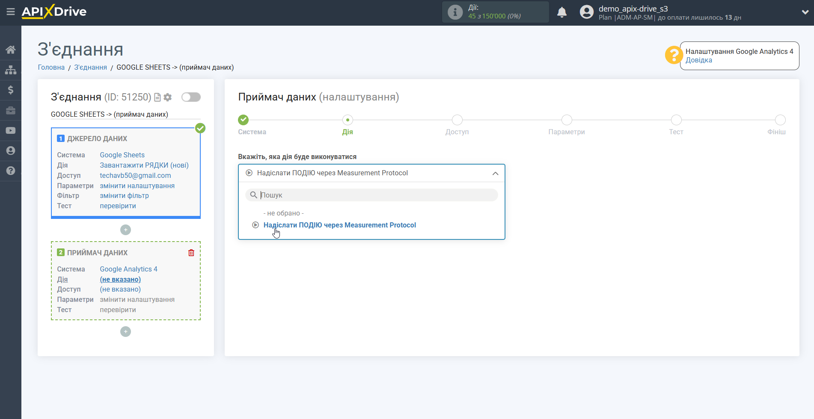Click the search magnifier icon
Image resolution: width=814 pixels, height=419 pixels.
(x=253, y=195)
